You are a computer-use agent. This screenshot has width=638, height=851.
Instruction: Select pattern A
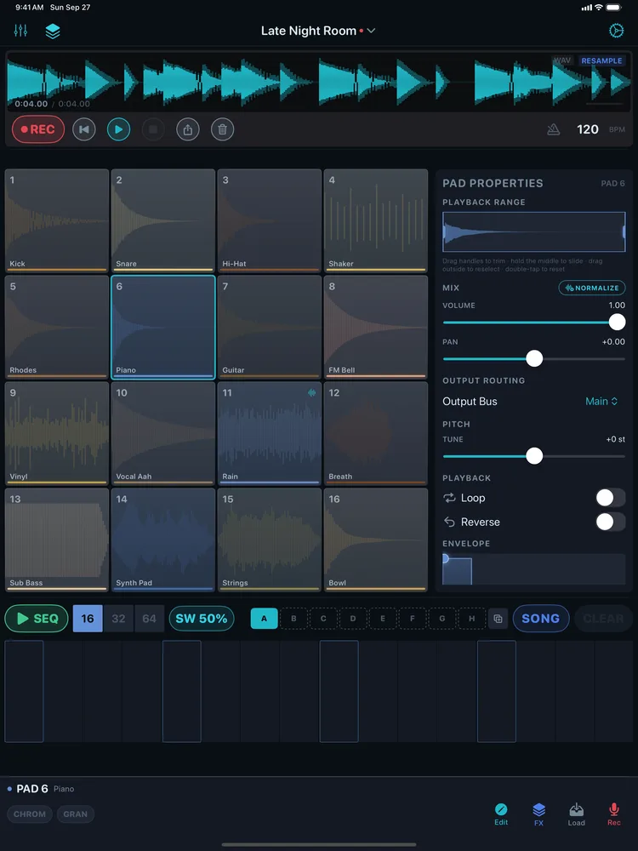click(x=265, y=618)
